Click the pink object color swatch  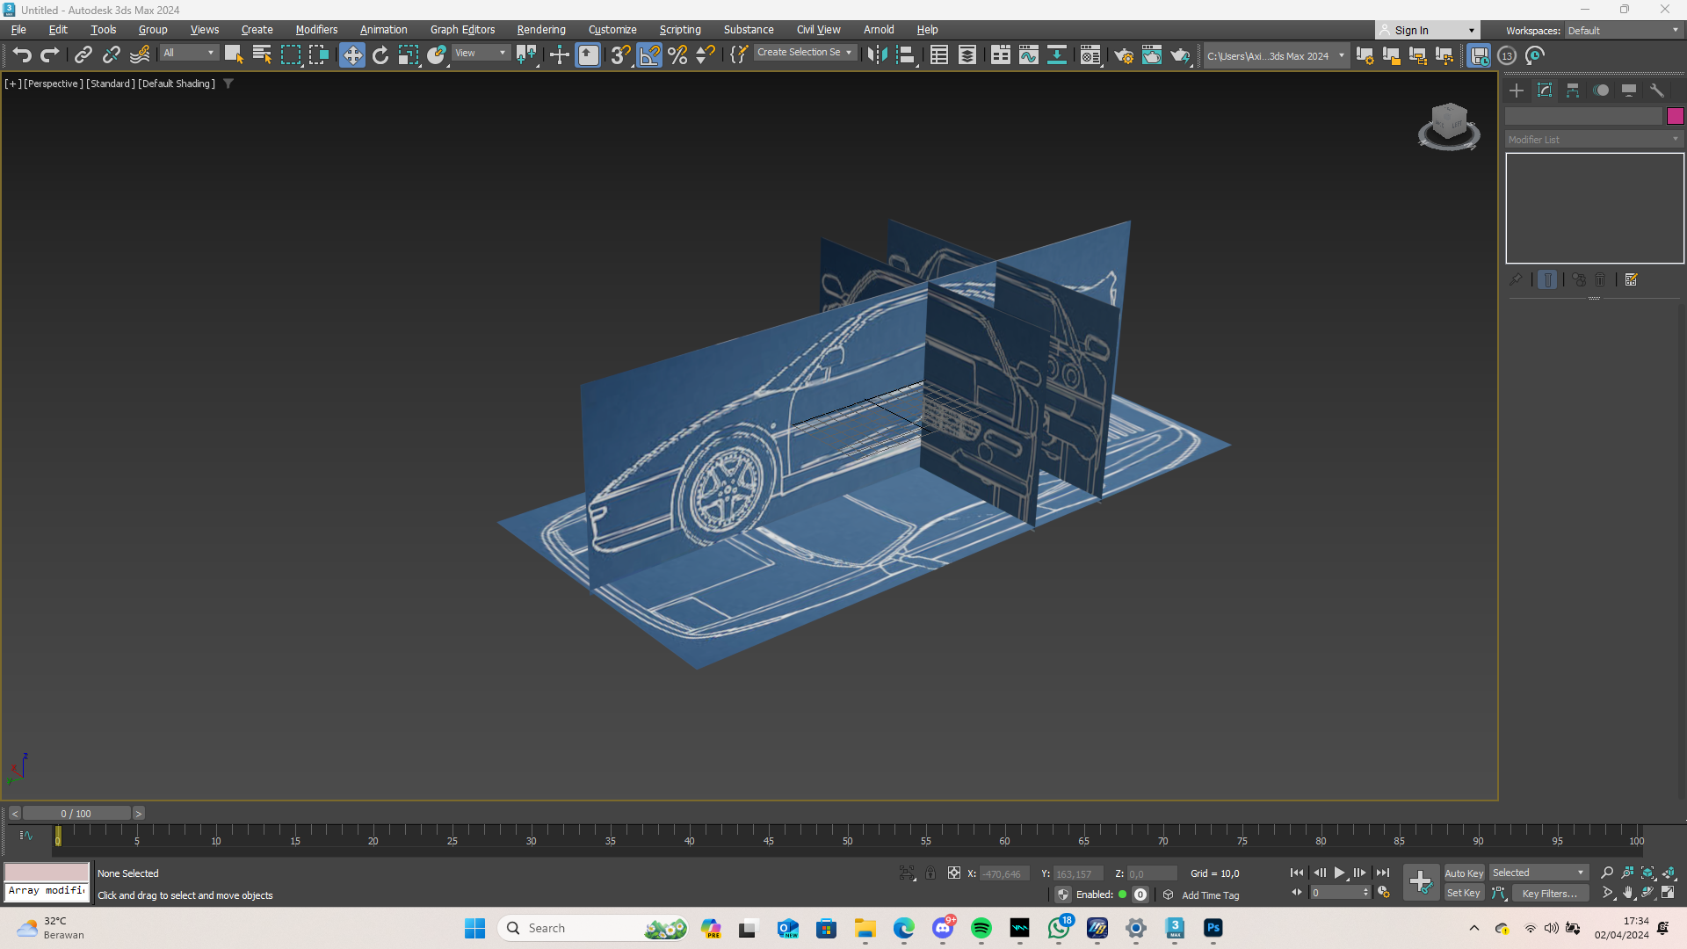1675,116
